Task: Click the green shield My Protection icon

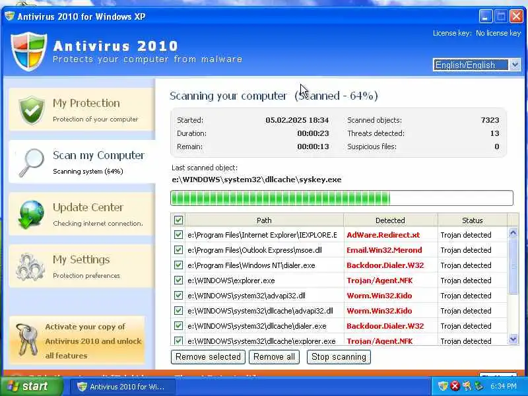Action: (x=32, y=110)
